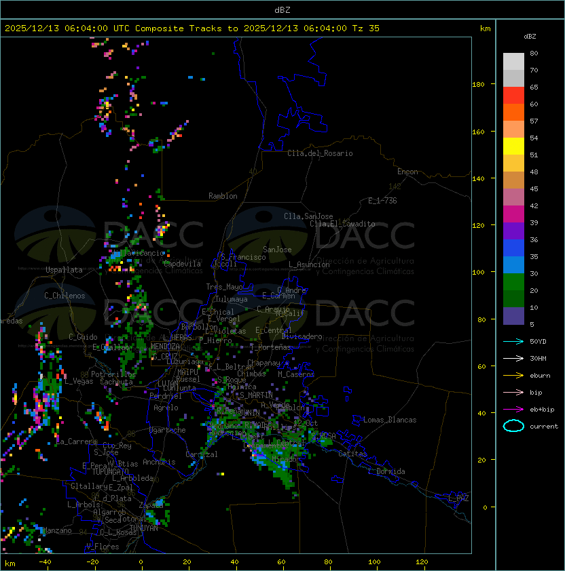The width and height of the screenshot is (565, 571).
Task: Pick the slate swatch between 10 and 5 dBZ
Action: pos(513,316)
